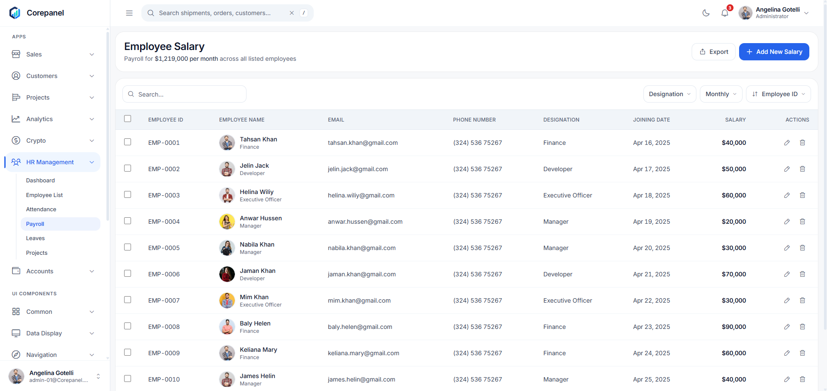Edit salary for Tahsan Khan
Viewport: 827px width, 391px height.
[x=787, y=143]
